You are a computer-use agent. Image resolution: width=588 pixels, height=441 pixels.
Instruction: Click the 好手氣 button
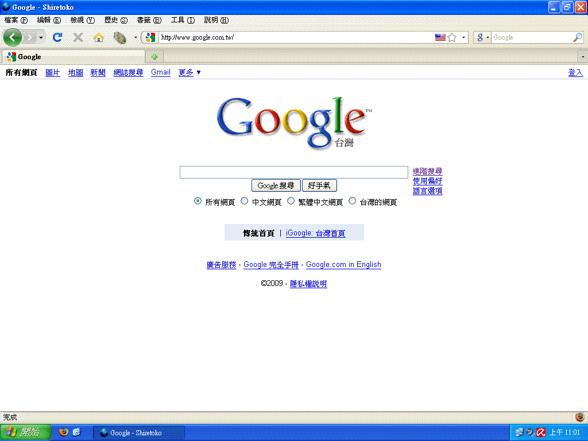[x=319, y=185]
